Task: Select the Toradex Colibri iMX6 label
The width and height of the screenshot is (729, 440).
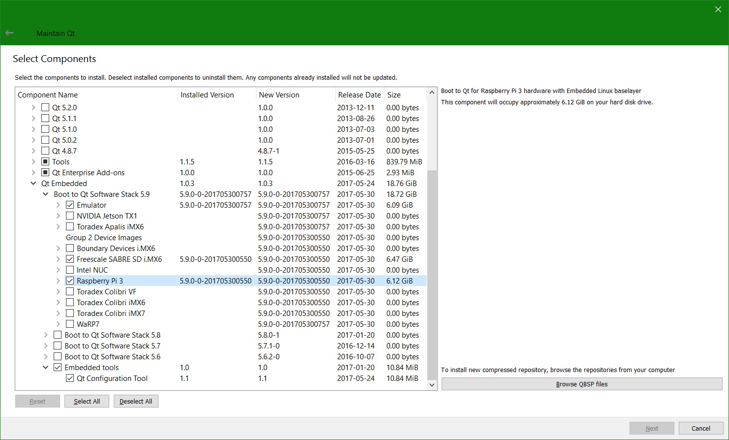Action: 111,302
